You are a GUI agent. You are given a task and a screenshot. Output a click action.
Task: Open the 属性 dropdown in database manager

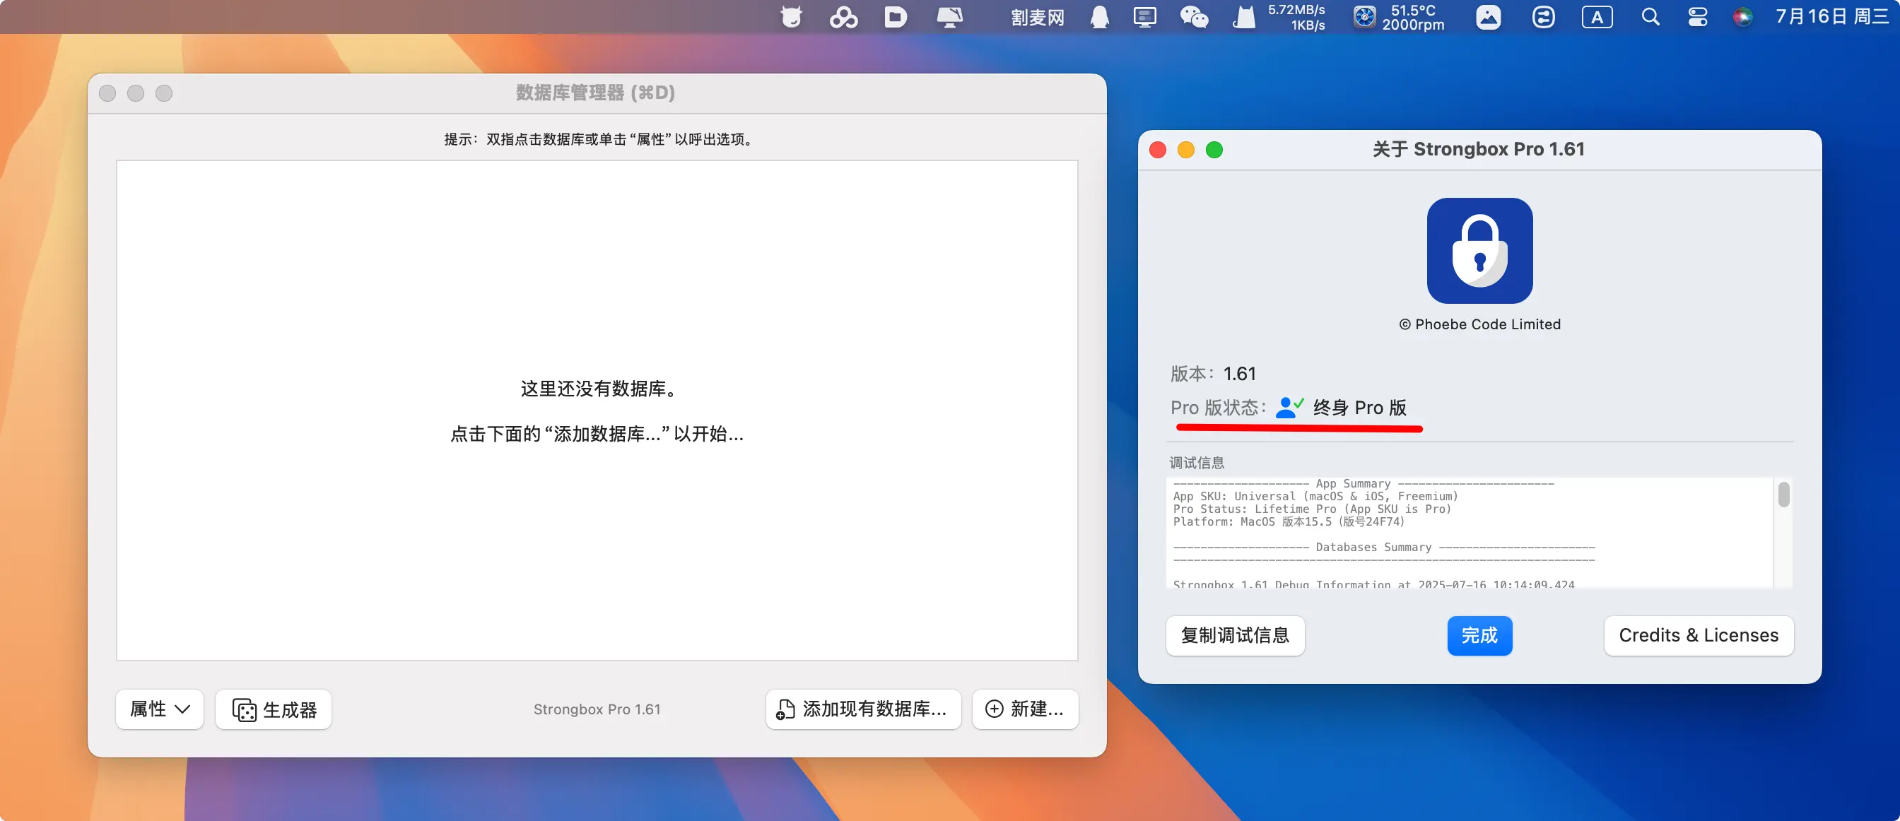click(x=159, y=709)
